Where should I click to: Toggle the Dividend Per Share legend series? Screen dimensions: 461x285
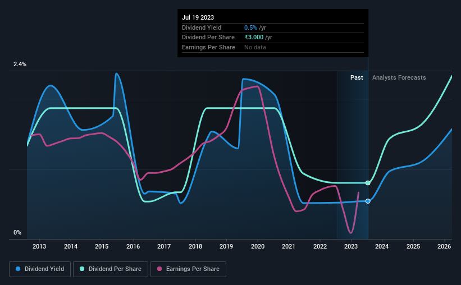(111, 269)
